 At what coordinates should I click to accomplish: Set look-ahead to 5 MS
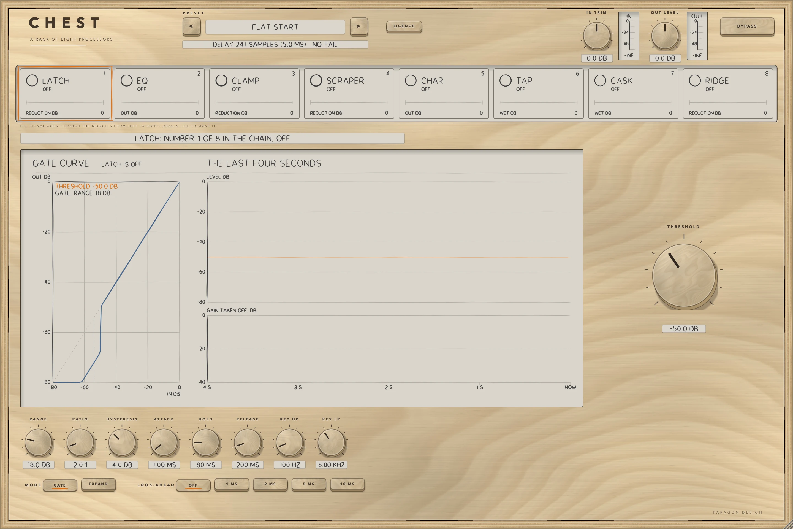click(x=309, y=484)
